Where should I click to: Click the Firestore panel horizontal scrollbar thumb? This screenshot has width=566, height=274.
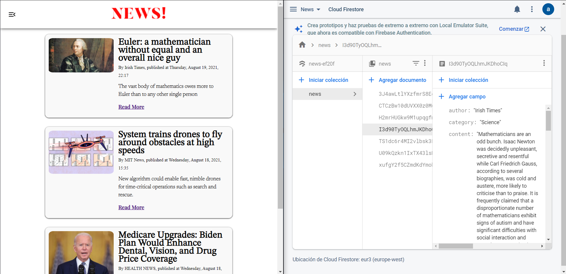click(x=456, y=246)
